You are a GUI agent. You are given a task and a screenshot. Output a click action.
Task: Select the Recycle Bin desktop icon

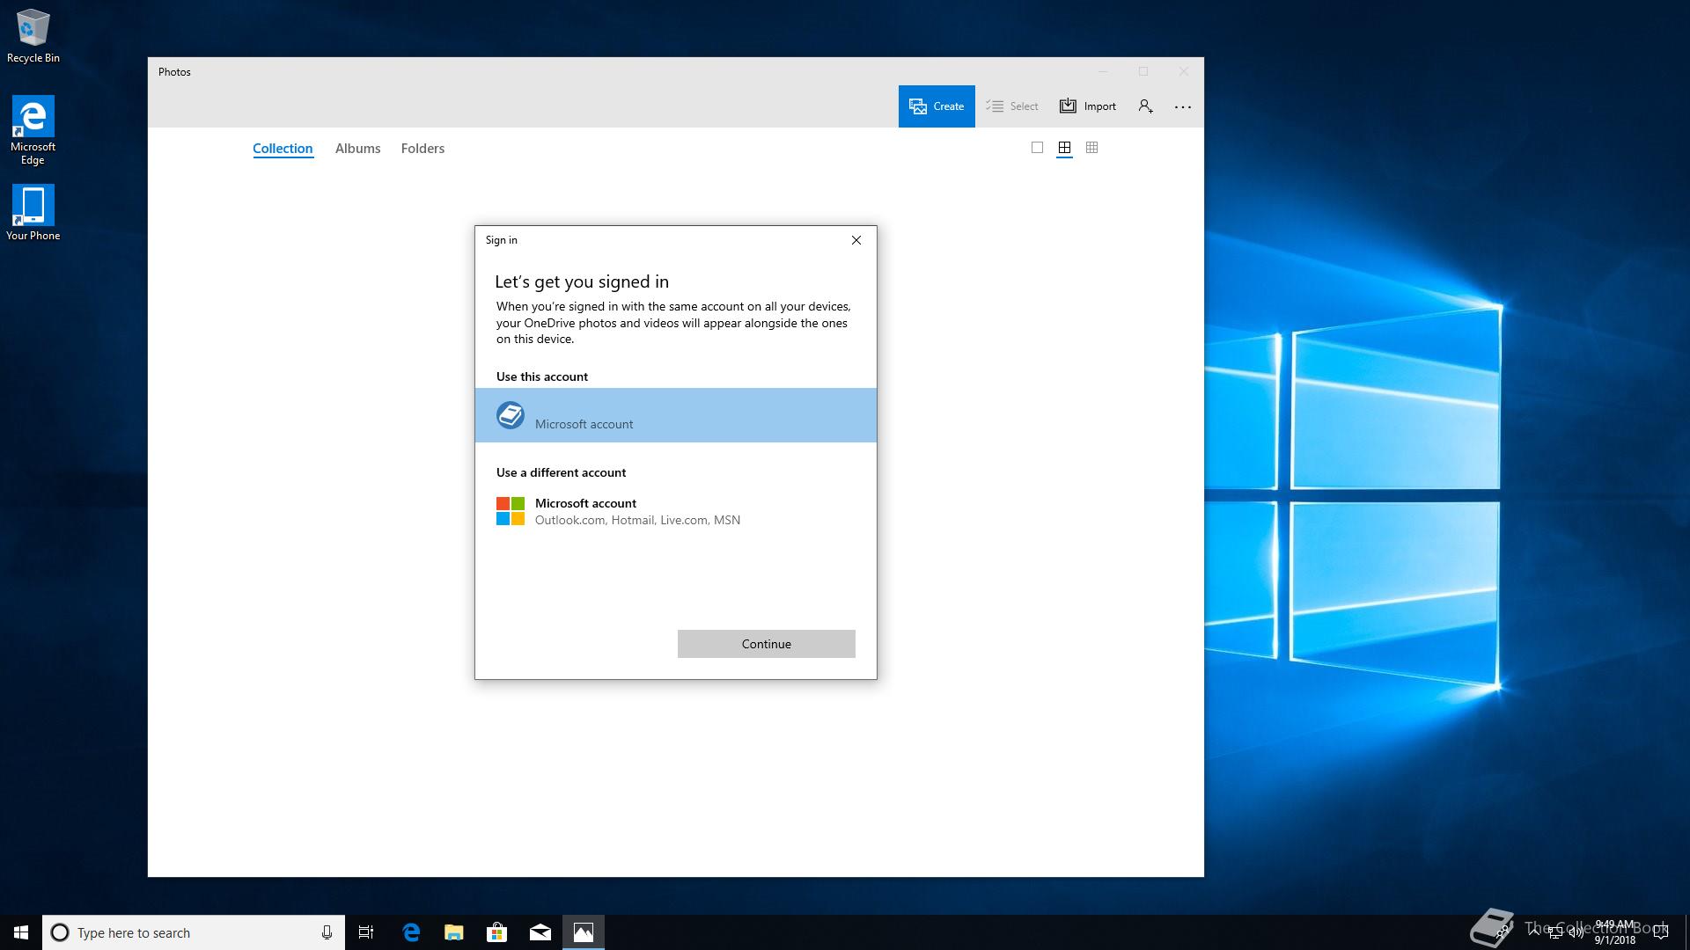point(33,37)
